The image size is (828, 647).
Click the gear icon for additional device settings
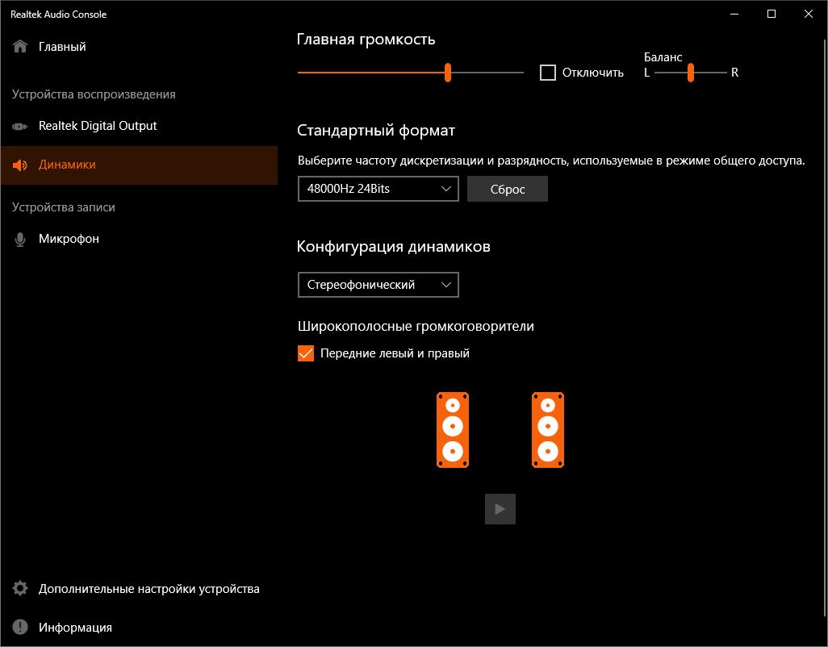(20, 589)
